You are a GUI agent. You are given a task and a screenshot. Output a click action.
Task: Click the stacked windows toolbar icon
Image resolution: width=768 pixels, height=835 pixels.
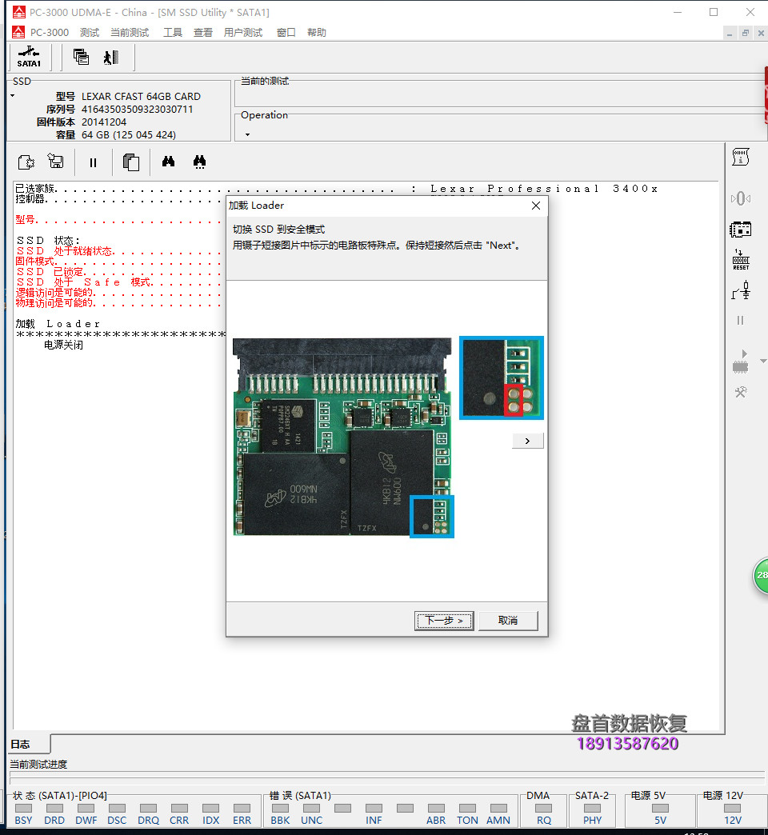(x=81, y=57)
